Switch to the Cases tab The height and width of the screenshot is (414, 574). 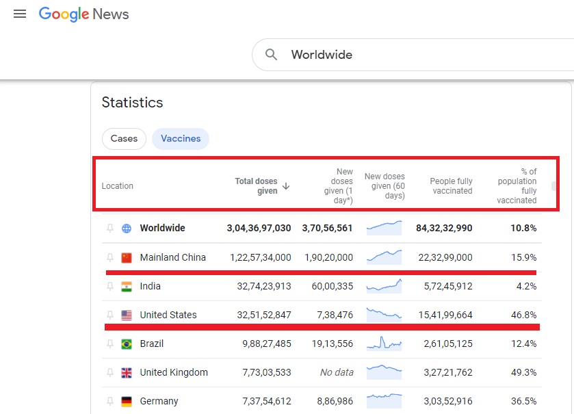(124, 139)
